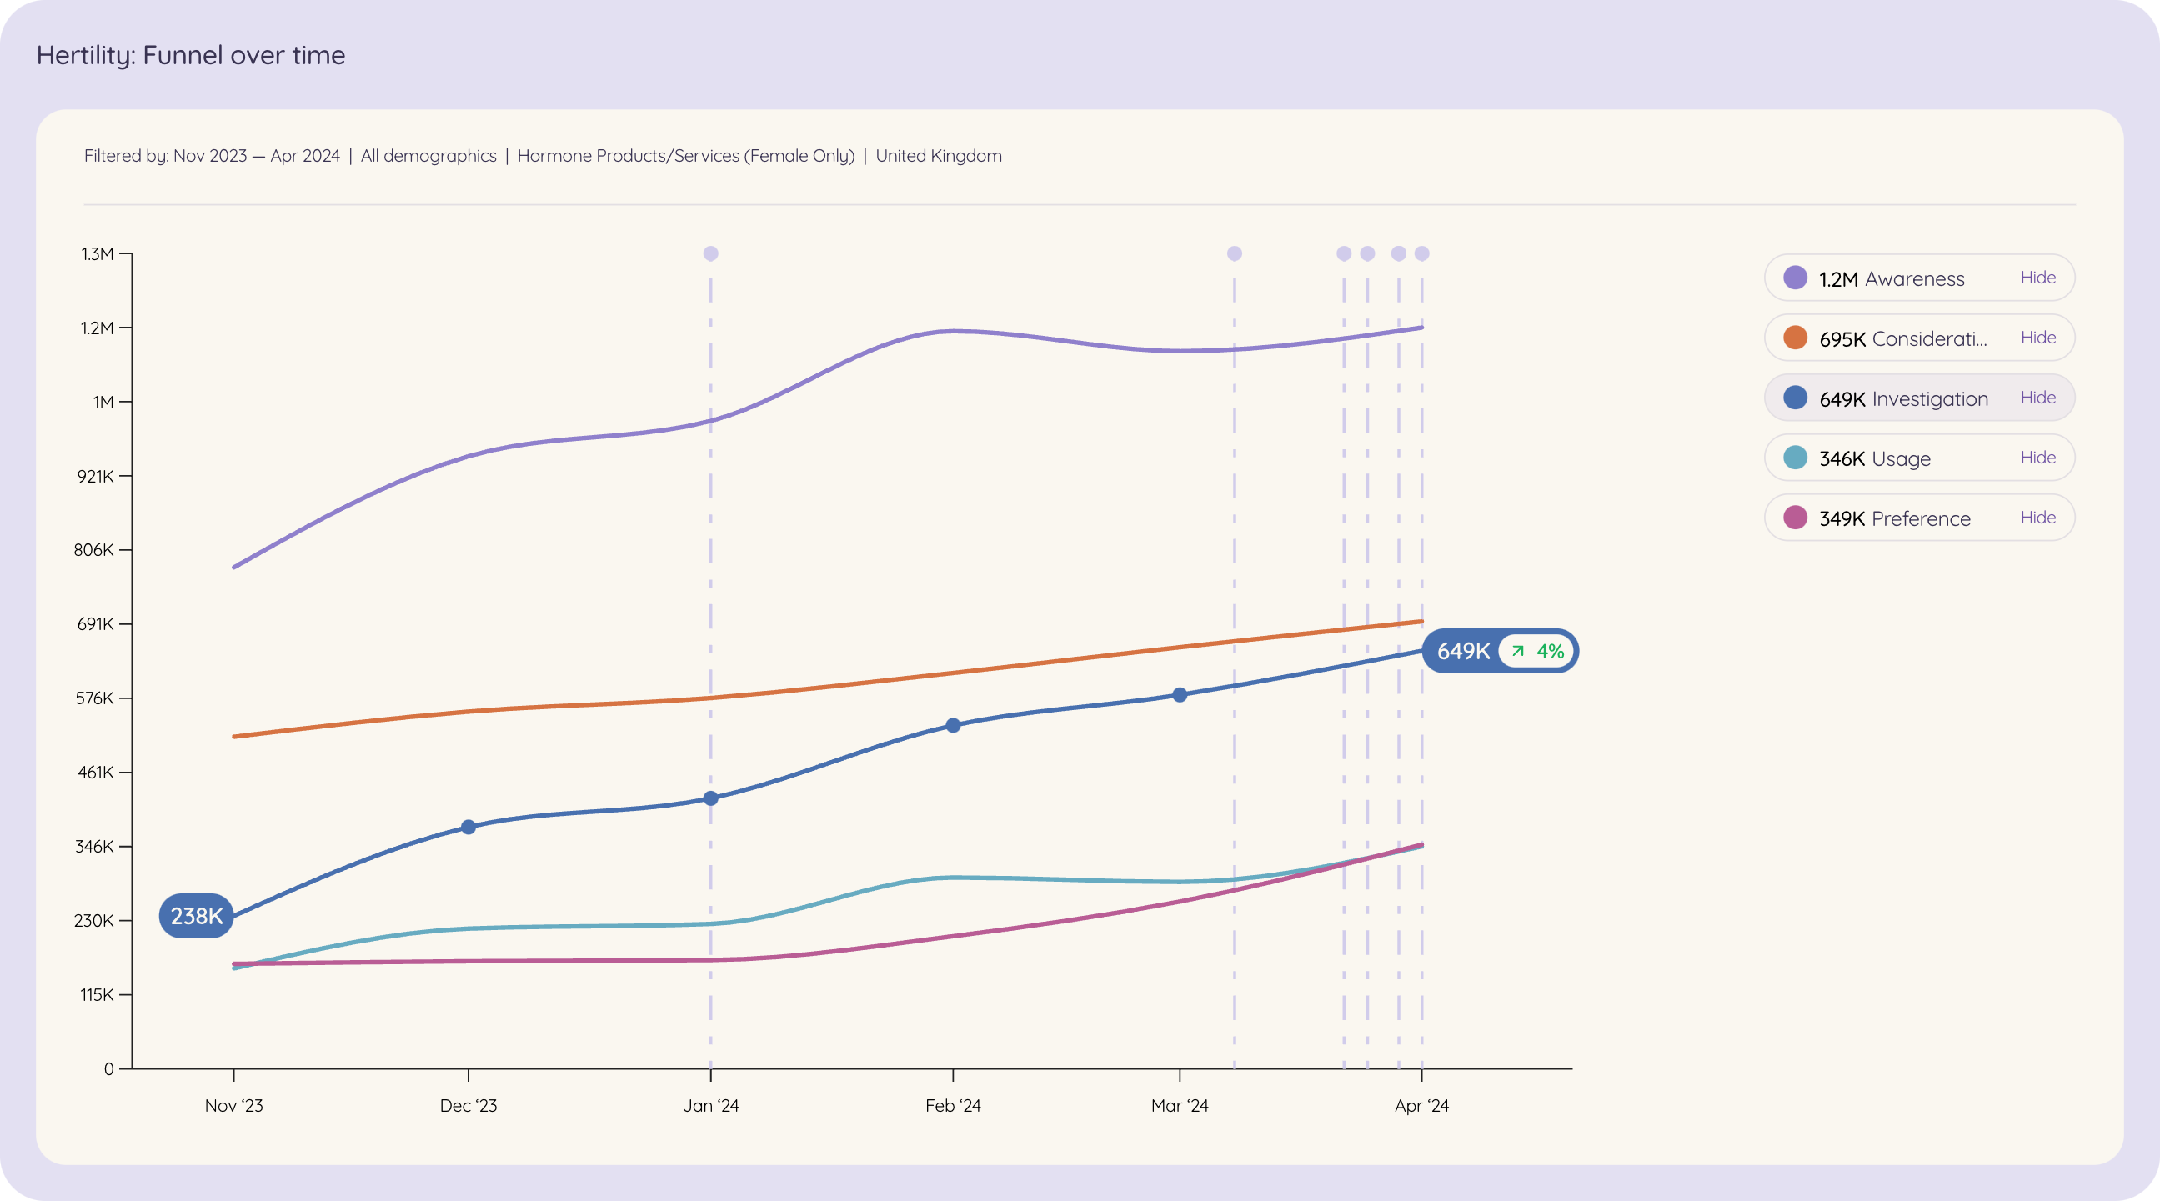Hide the Awareness series
The height and width of the screenshot is (1201, 2160).
coord(2037,278)
